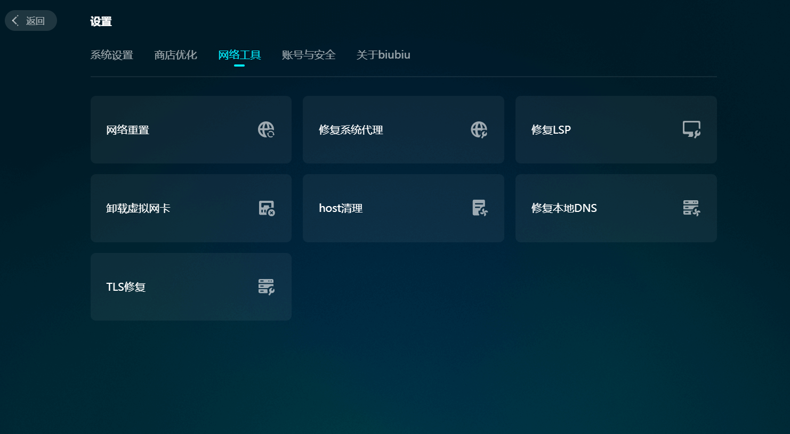790x434 pixels.
Task: Click the network card remove icon on 卸载虚拟网卡
Action: click(267, 208)
